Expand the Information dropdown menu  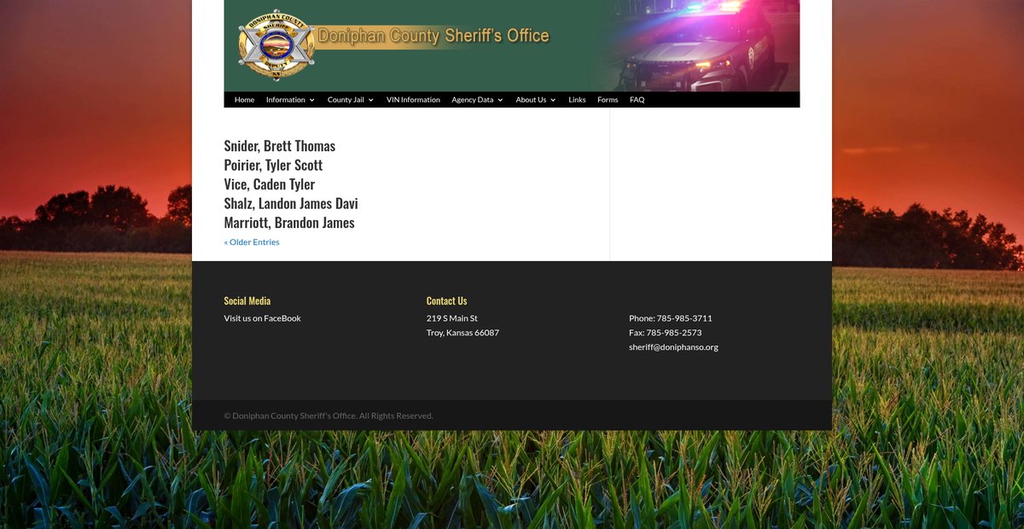pyautogui.click(x=289, y=100)
